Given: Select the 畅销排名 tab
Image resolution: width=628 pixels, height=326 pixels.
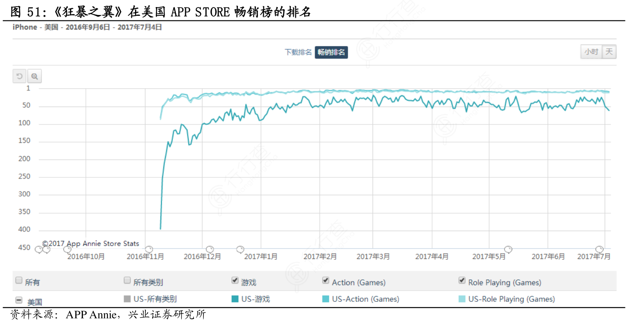Looking at the screenshot, I should 331,52.
